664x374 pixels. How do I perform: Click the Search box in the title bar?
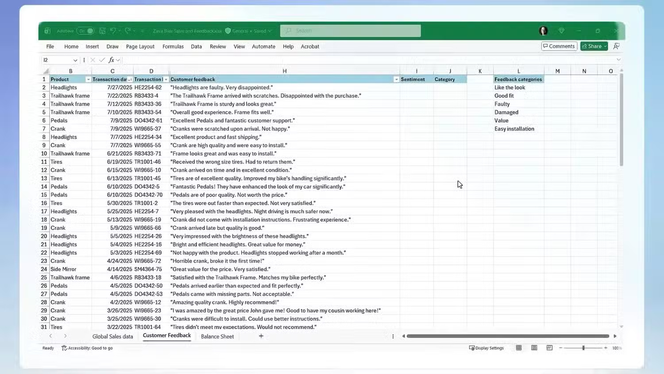point(350,31)
